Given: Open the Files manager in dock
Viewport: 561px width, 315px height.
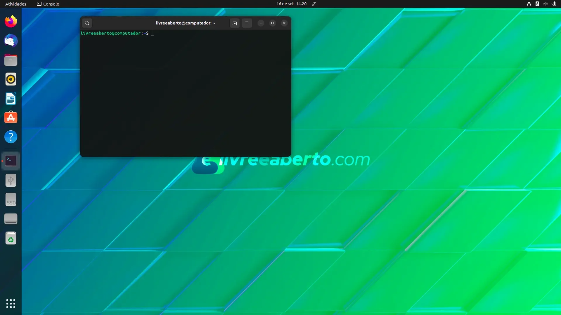Looking at the screenshot, I should pos(11,60).
